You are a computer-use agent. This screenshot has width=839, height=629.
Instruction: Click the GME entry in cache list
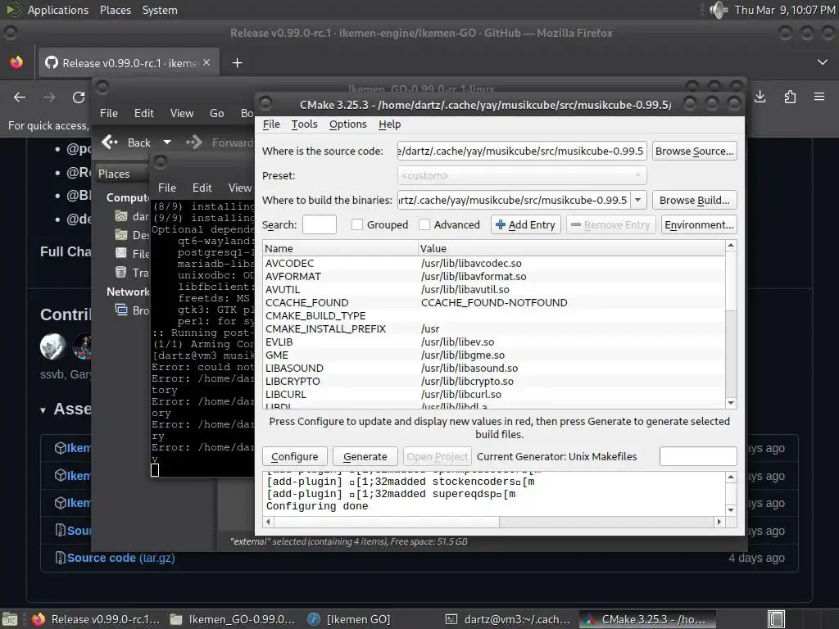tap(277, 355)
